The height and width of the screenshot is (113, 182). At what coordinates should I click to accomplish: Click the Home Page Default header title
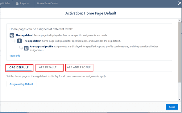tap(48, 3)
